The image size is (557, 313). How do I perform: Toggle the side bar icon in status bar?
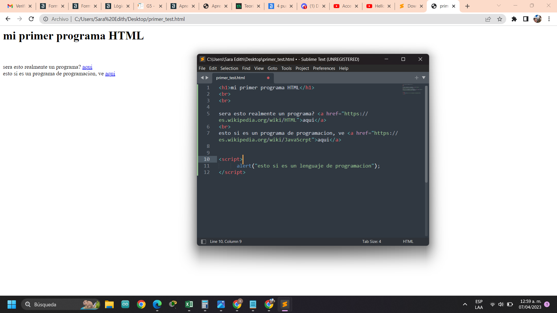204,242
